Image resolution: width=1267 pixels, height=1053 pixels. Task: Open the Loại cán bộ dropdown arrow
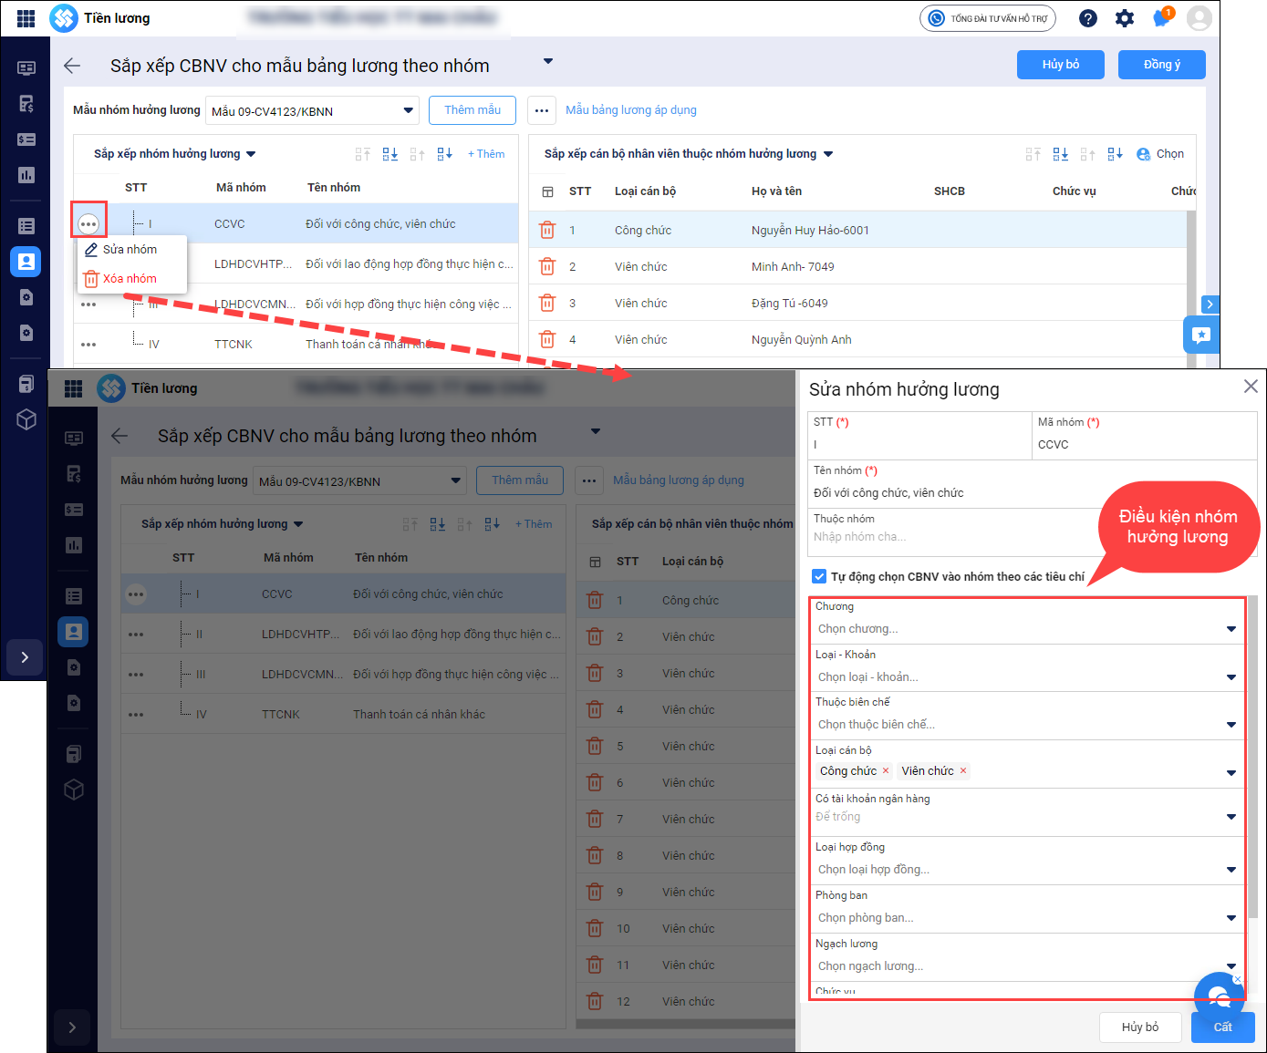(x=1231, y=773)
